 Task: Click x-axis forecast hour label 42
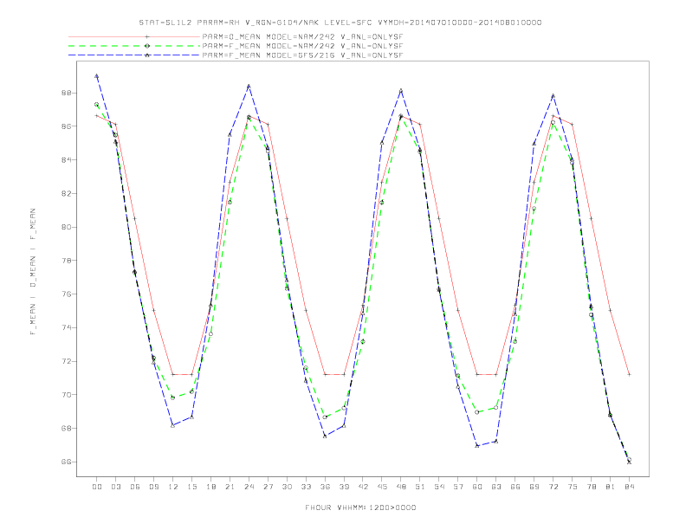click(363, 487)
